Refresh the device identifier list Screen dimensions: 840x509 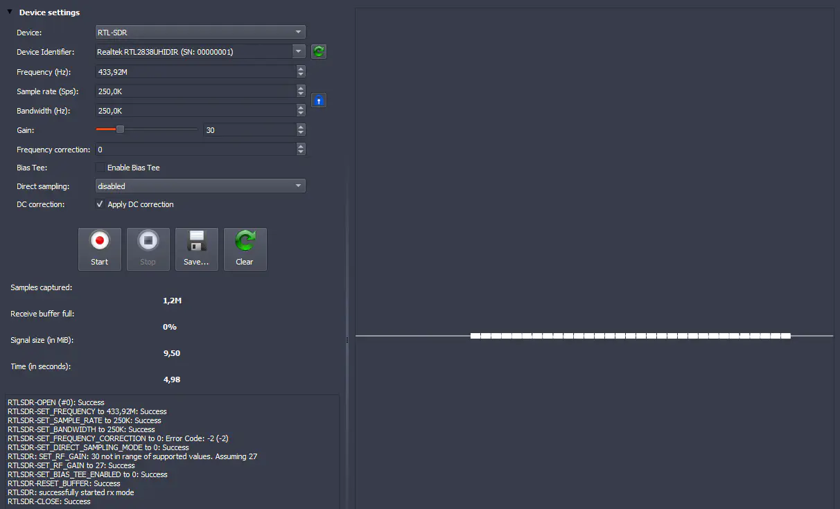[x=318, y=51]
